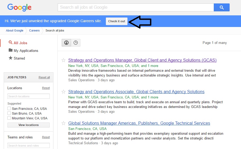
Task: Go to Careers breadcrumb
Action: tap(34, 30)
